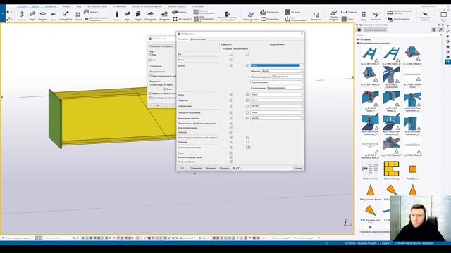
Task: Select the Weld tool in ribbon
Action: (x=66, y=15)
